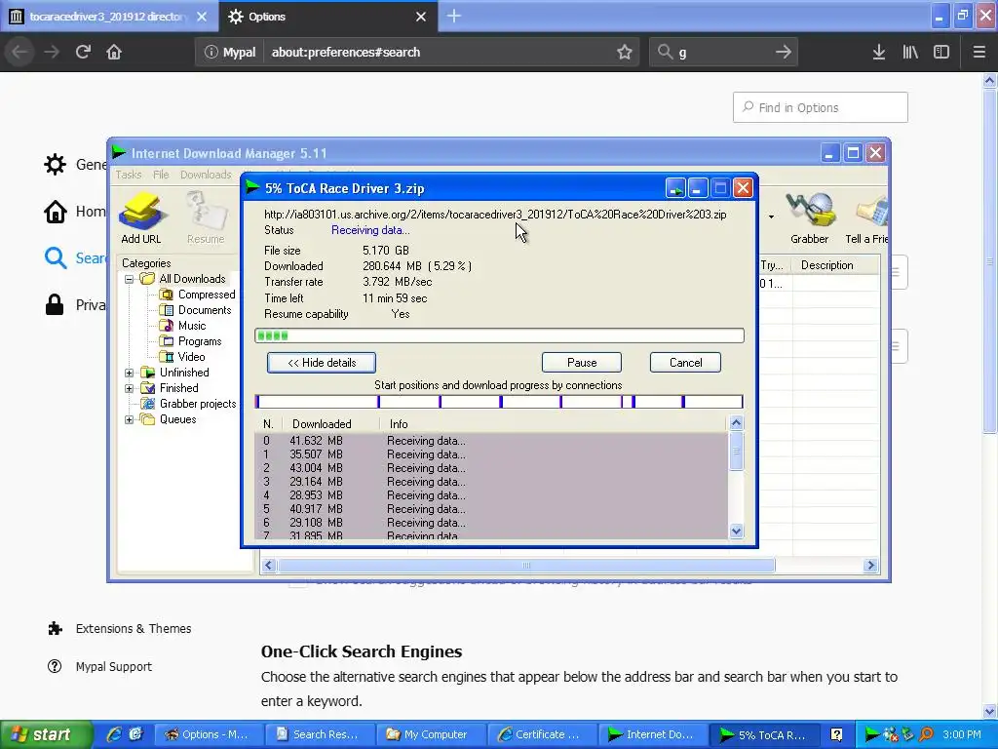Viewport: 998px width, 749px height.
Task: Select connection row 0 with 41.632 MB
Action: (491, 441)
